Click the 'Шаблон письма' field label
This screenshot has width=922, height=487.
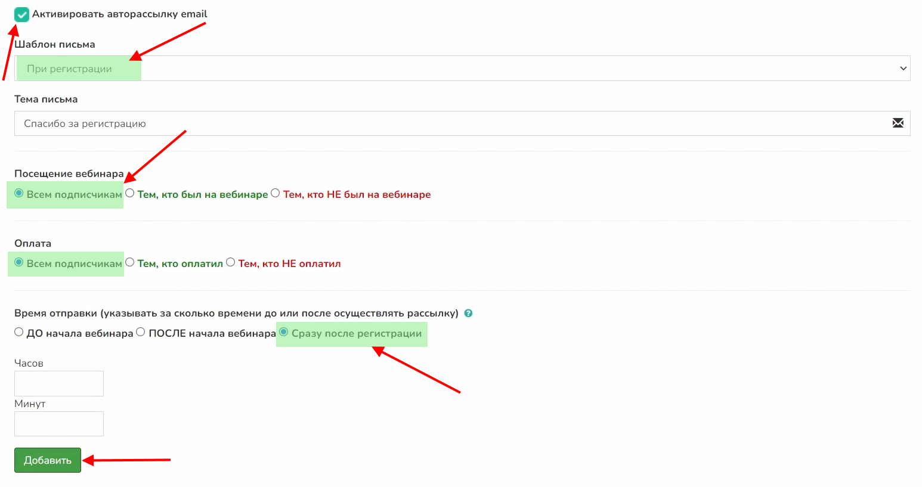point(54,45)
